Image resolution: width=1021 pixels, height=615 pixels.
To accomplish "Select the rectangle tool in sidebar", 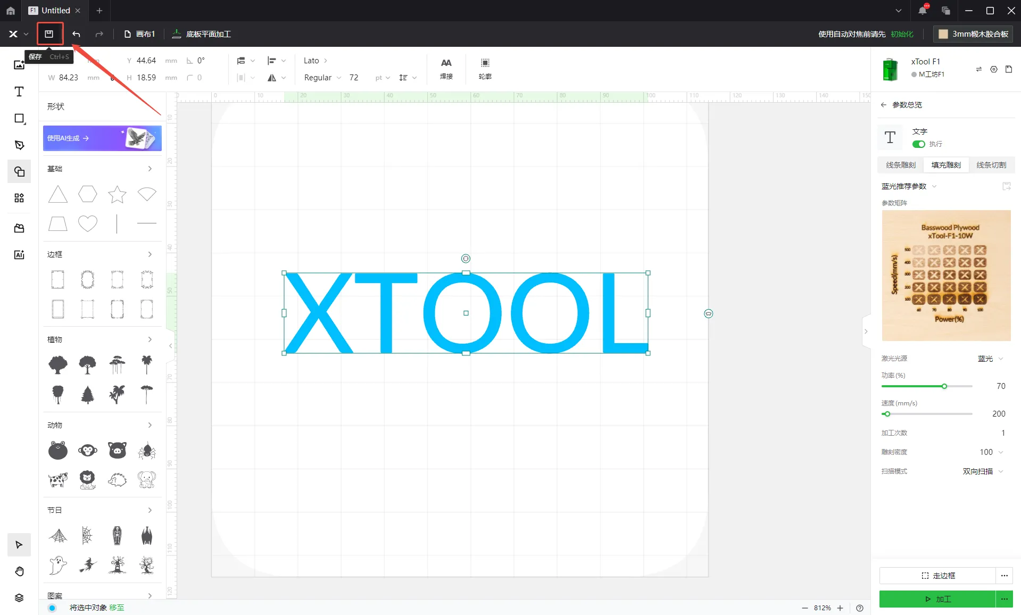I will [x=19, y=118].
